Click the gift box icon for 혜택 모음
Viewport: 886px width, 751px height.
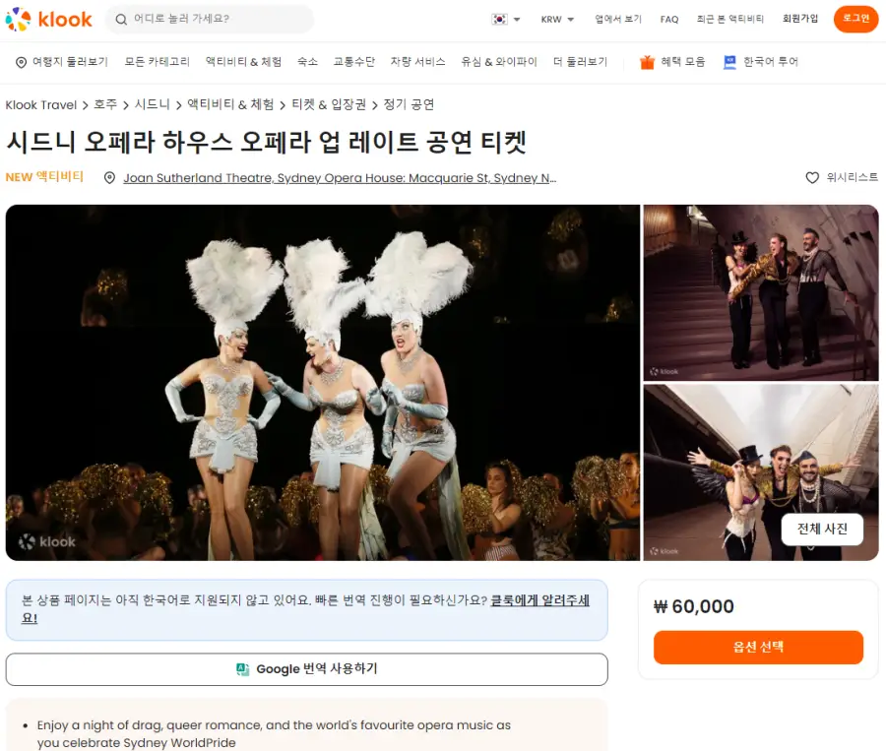[x=647, y=62]
